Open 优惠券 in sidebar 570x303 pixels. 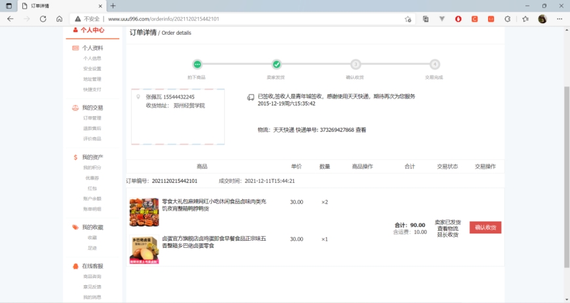point(92,178)
